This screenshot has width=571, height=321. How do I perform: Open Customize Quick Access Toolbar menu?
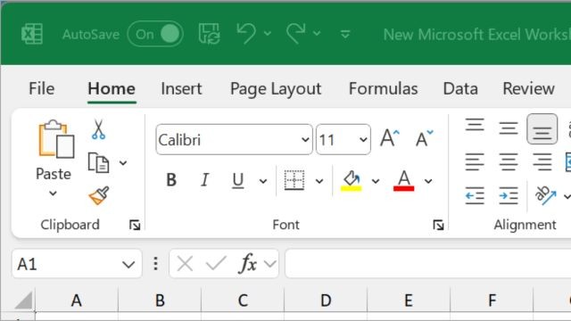click(345, 34)
